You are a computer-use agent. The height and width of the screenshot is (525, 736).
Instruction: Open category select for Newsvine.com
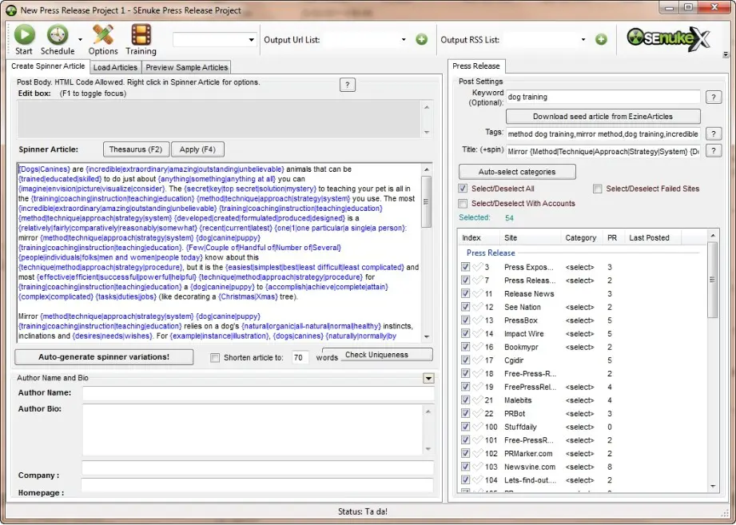pos(579,467)
